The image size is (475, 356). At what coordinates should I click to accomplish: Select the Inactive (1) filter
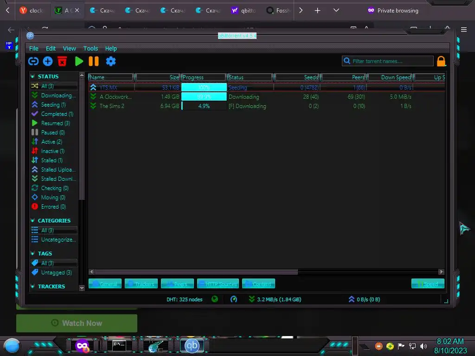click(54, 151)
